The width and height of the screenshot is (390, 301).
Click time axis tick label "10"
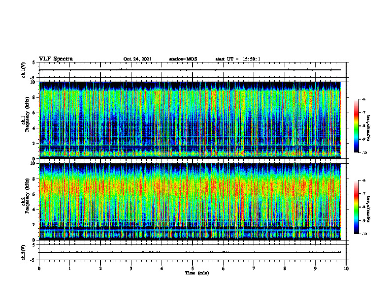tap(346, 269)
